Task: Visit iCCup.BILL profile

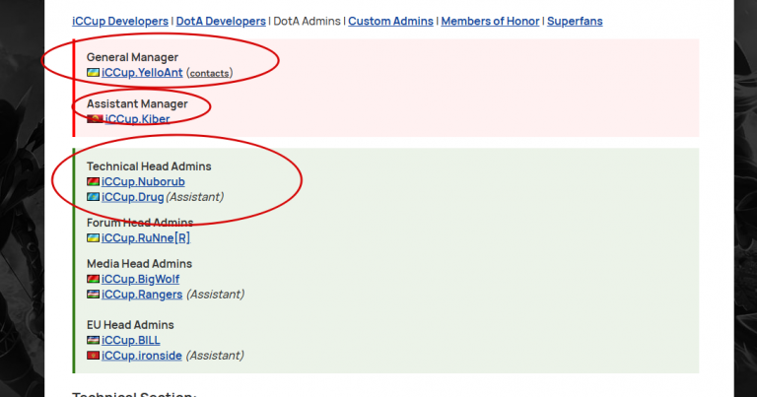Action: (x=130, y=340)
